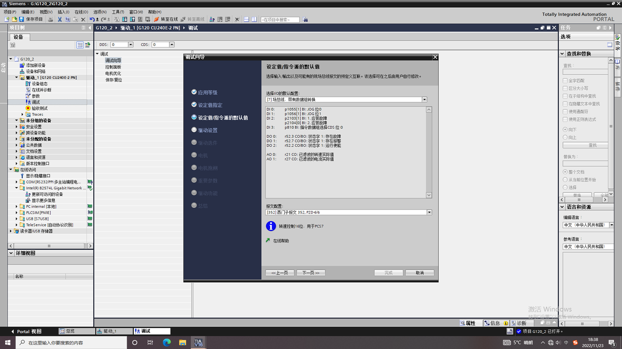Open Microsoft Edge from the taskbar
Viewport: 622px width, 349px height.
click(167, 342)
